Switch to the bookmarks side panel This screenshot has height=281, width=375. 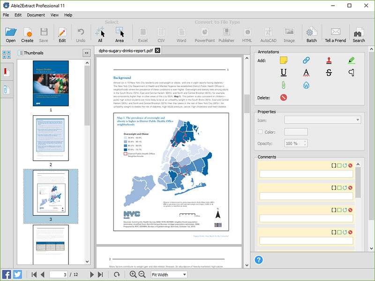tap(7, 72)
